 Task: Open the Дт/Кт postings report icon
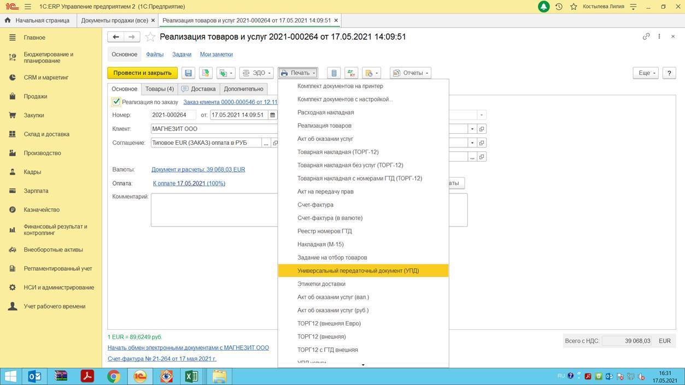coord(351,73)
